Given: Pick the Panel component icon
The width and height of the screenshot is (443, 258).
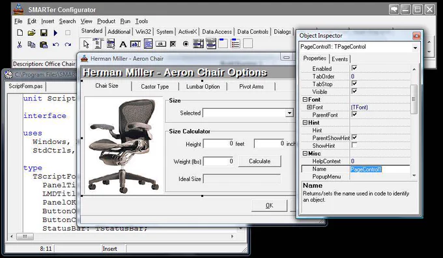Looking at the screenshot, I should pos(248,44).
